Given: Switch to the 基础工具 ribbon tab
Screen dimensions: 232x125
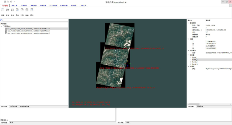Looking at the screenshot, I should click(x=14, y=6).
